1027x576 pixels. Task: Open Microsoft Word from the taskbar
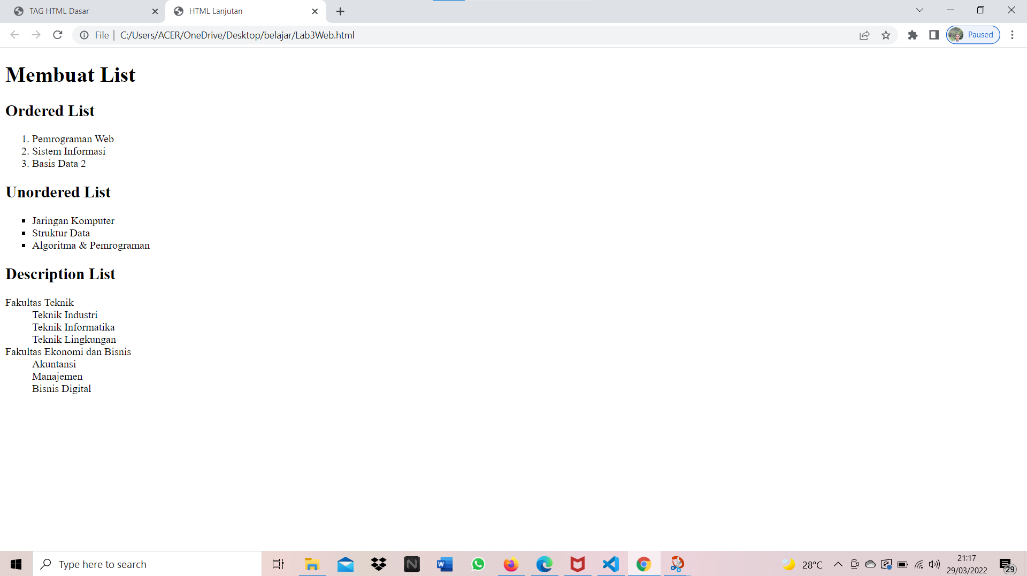444,564
